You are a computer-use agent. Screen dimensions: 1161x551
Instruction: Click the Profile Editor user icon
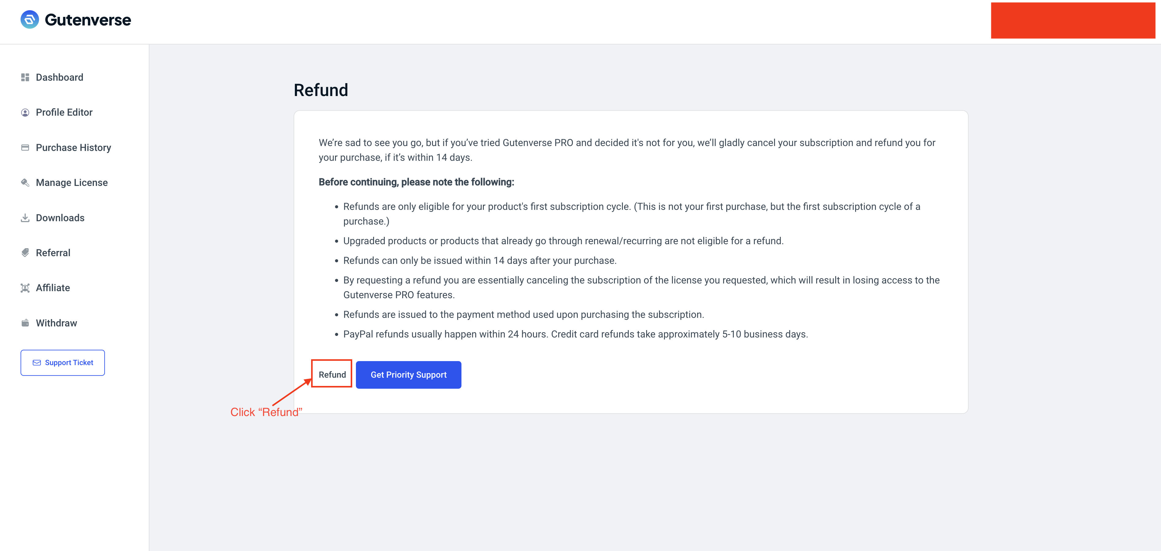(x=25, y=113)
